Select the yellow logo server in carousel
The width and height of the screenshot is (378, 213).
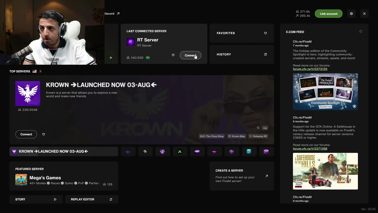pos(145,151)
